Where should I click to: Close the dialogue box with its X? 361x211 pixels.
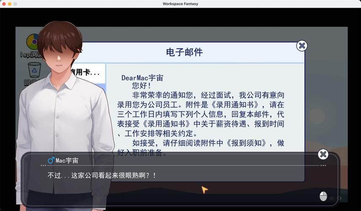pyautogui.click(x=323, y=154)
